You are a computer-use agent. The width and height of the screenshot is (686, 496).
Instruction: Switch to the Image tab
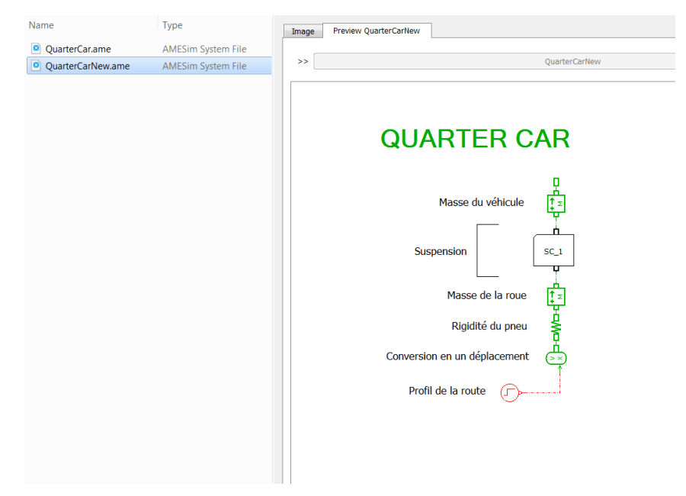(x=303, y=31)
